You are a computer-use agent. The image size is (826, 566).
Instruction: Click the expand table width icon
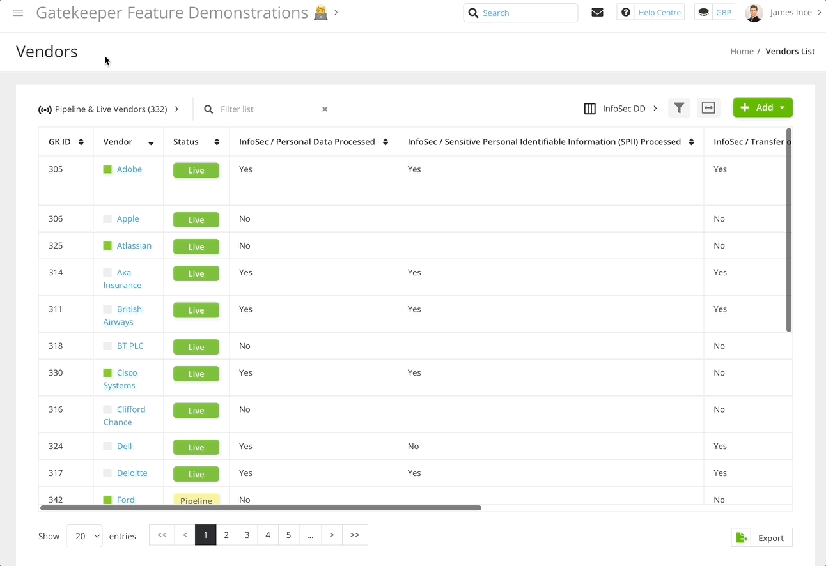tap(708, 108)
